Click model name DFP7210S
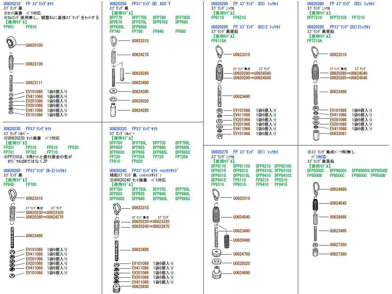 coord(338,18)
